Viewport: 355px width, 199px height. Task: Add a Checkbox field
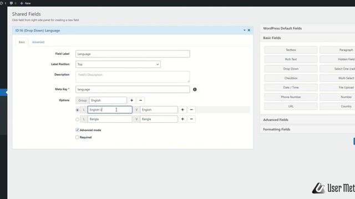[x=291, y=78]
